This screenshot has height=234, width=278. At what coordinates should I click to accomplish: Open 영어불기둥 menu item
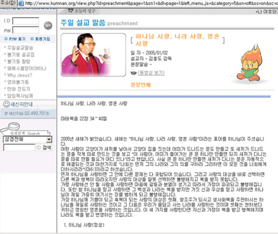point(18,82)
